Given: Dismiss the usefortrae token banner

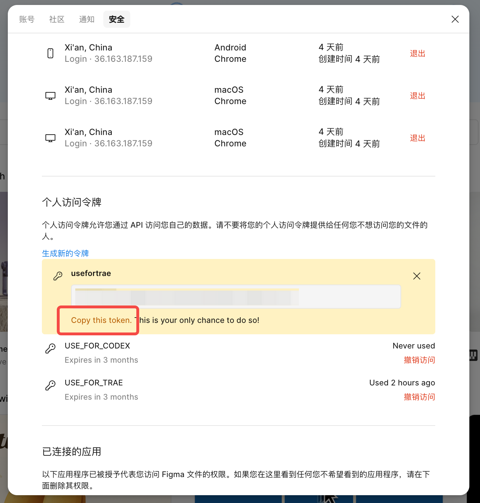Looking at the screenshot, I should coord(417,276).
